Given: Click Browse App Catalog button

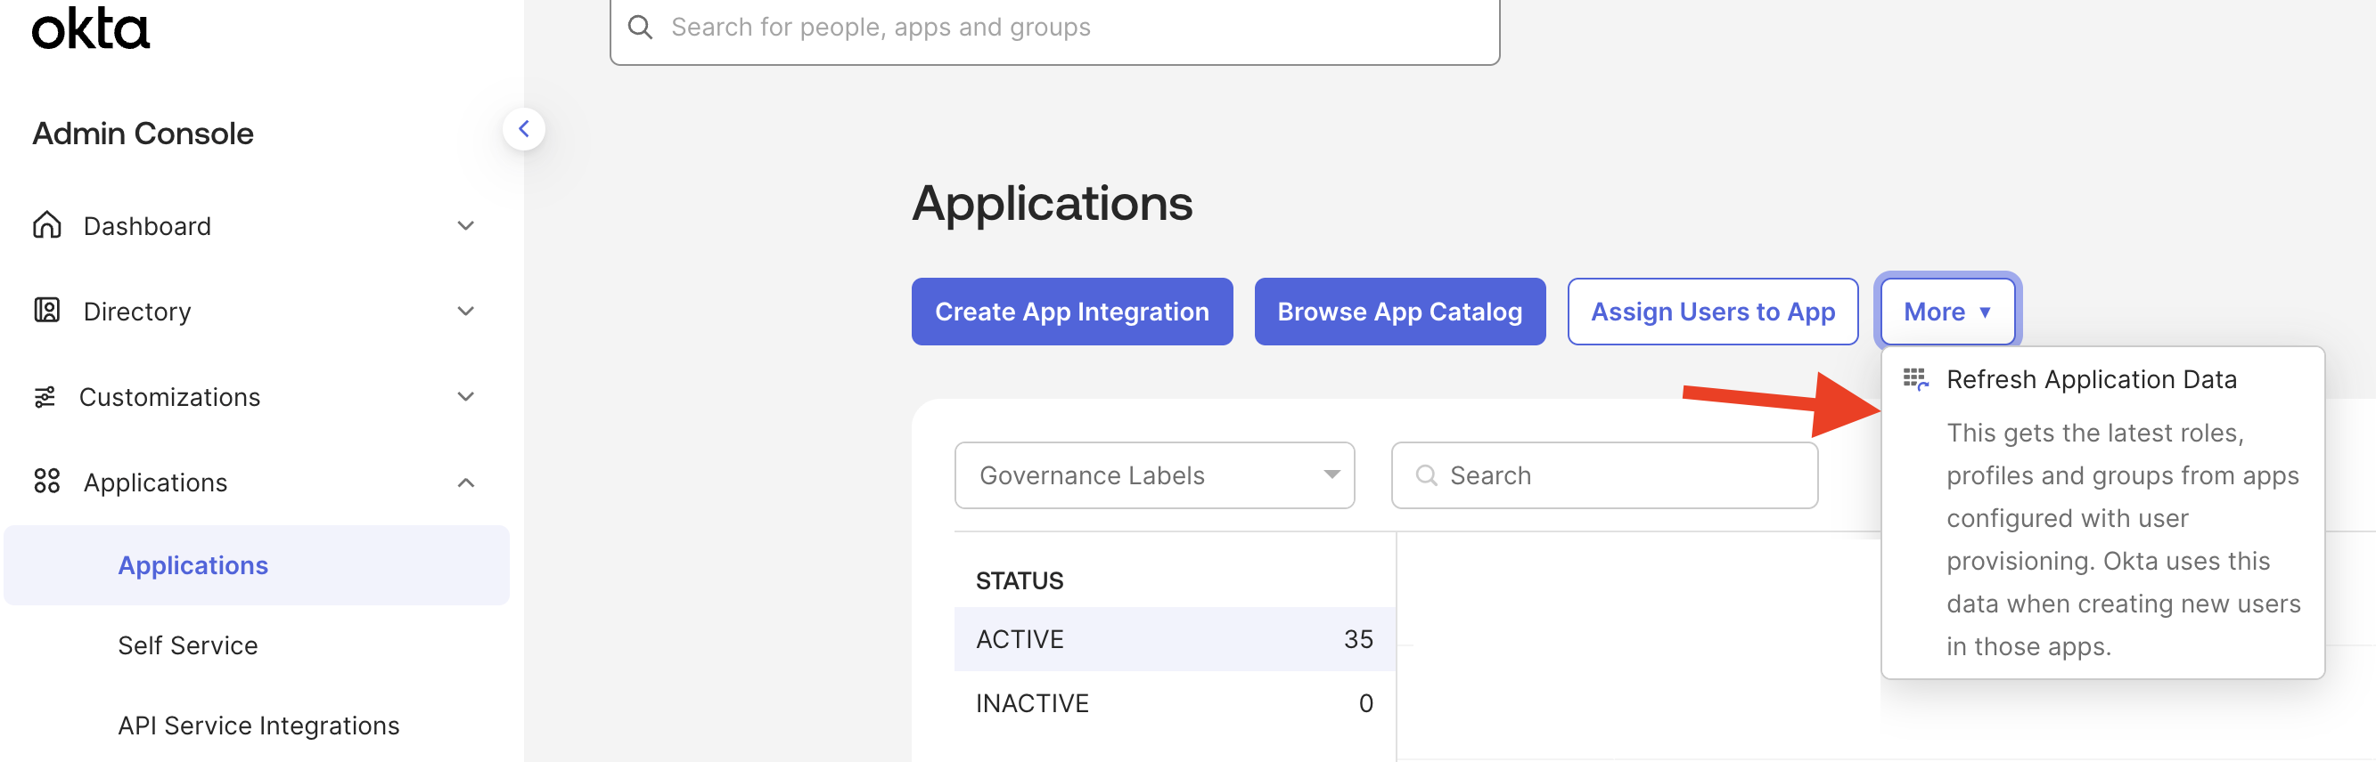Looking at the screenshot, I should pyautogui.click(x=1399, y=312).
